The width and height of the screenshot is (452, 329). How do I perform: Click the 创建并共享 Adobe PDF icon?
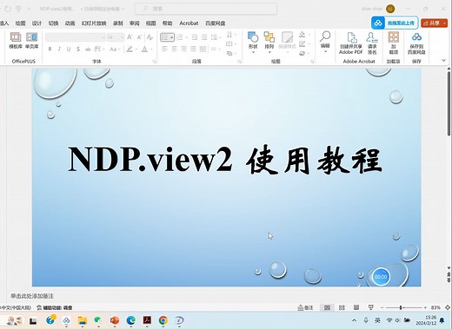tap(351, 43)
